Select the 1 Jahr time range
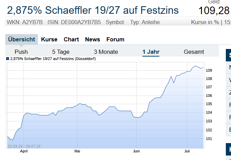Viewport: 231px width, 160px height. [x=151, y=52]
